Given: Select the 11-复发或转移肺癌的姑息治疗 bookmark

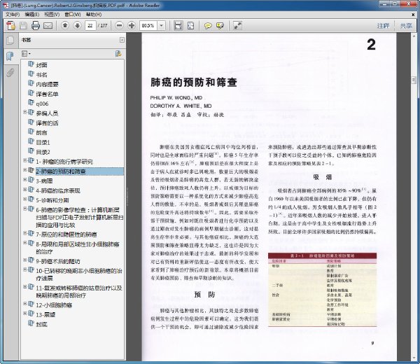Looking at the screenshot, I should pyautogui.click(x=79, y=292).
